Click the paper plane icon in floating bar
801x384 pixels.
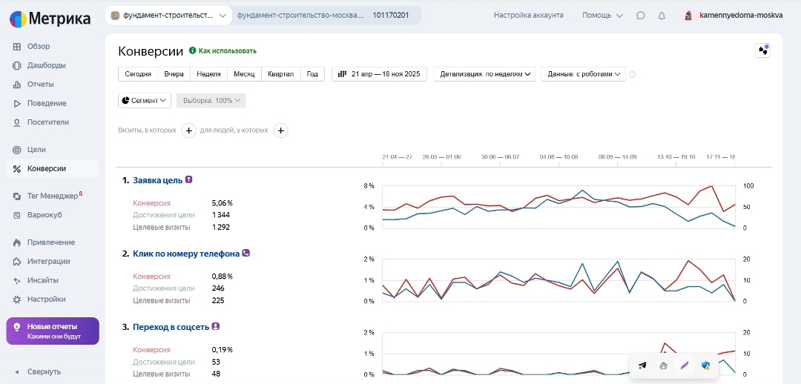pyautogui.click(x=642, y=365)
